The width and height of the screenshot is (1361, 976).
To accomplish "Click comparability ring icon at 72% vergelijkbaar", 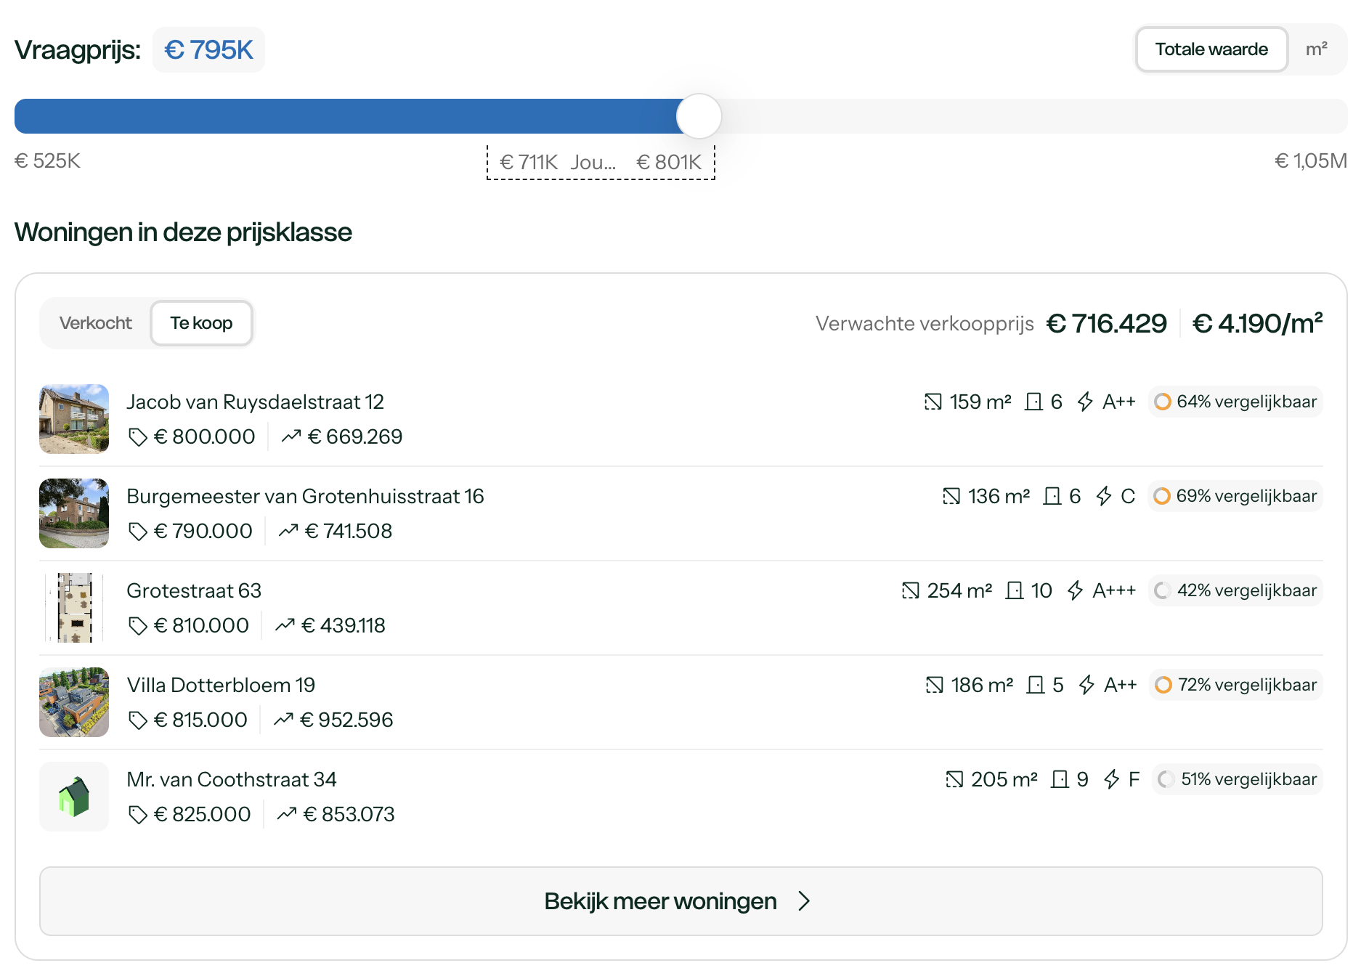I will 1163,685.
